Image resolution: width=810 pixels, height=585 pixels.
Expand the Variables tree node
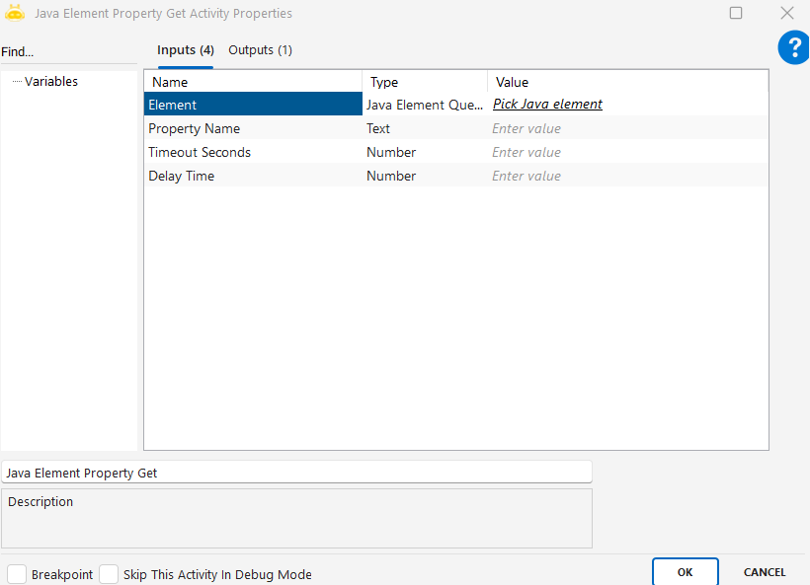tap(50, 82)
